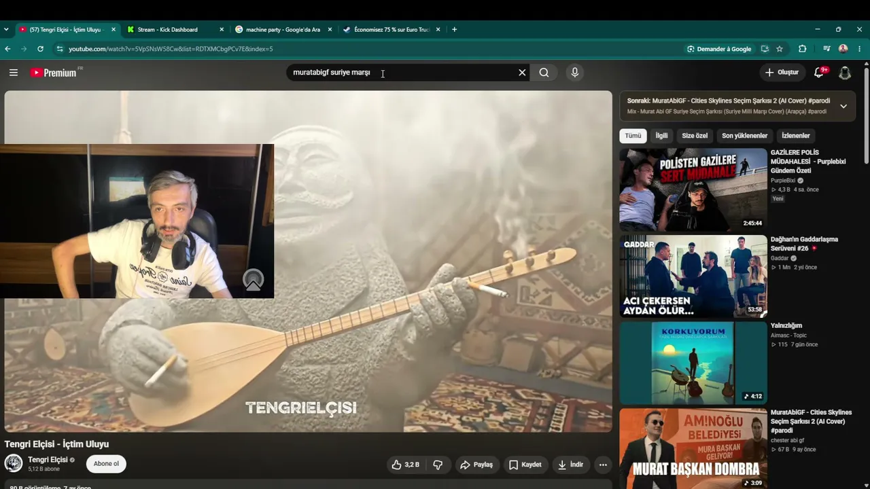The width and height of the screenshot is (870, 489).
Task: Click the Demander à Google button
Action: 719,49
